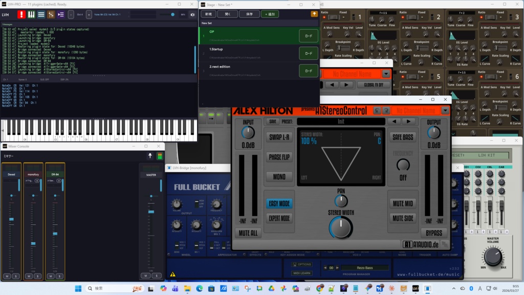Click the purple stage set-list icon in LVH toolbar

60,14
